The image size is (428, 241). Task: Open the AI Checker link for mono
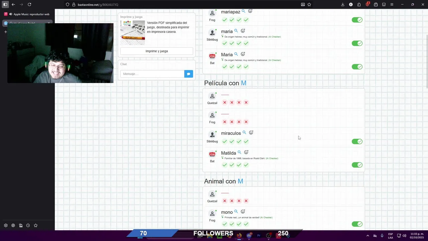coord(266,218)
